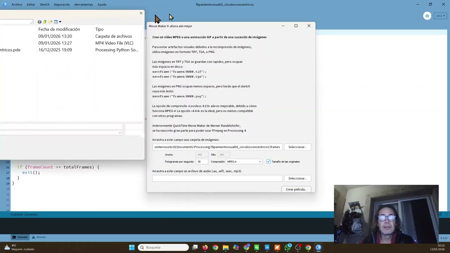Open the Ayuda menu
Screen dimensions: 450x253
pyautogui.click(x=102, y=5)
